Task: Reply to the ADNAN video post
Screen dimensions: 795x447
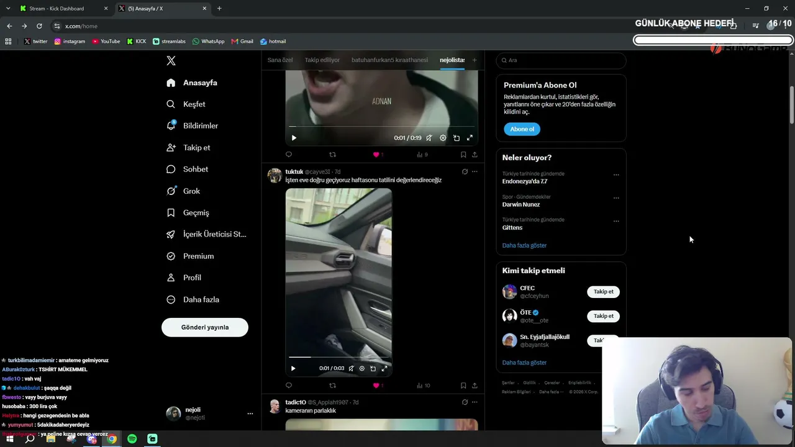Action: pyautogui.click(x=289, y=155)
